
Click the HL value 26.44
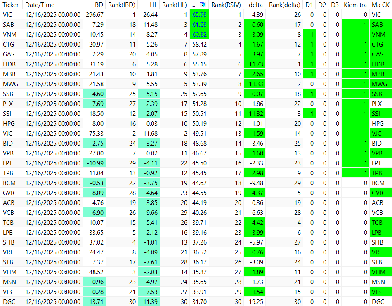[x=150, y=15]
